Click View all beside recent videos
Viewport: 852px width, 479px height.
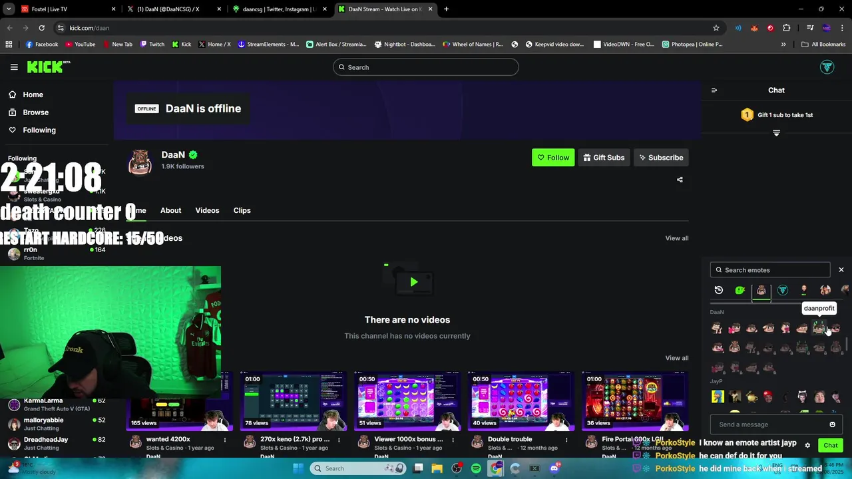[677, 238]
